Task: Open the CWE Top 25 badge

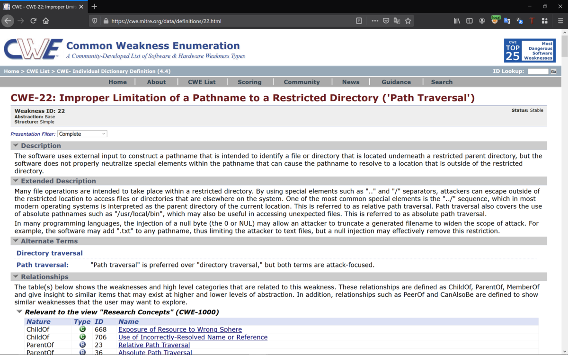Action: [x=530, y=50]
